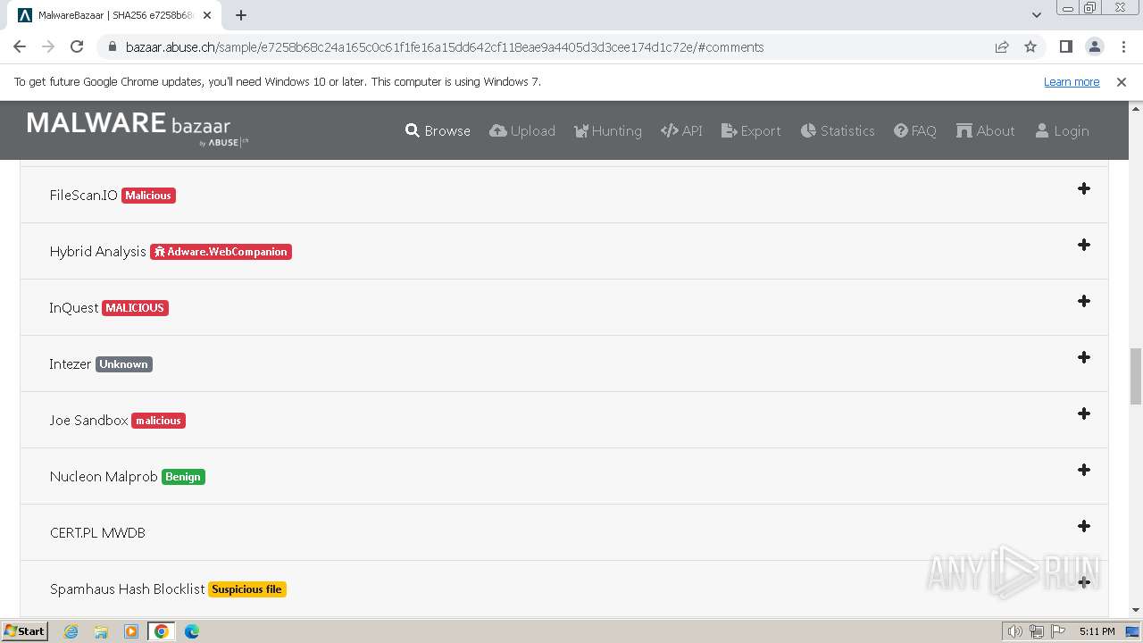Click the malicious badge next to Joe Sandbox
The width and height of the screenshot is (1143, 643).
[x=158, y=421]
